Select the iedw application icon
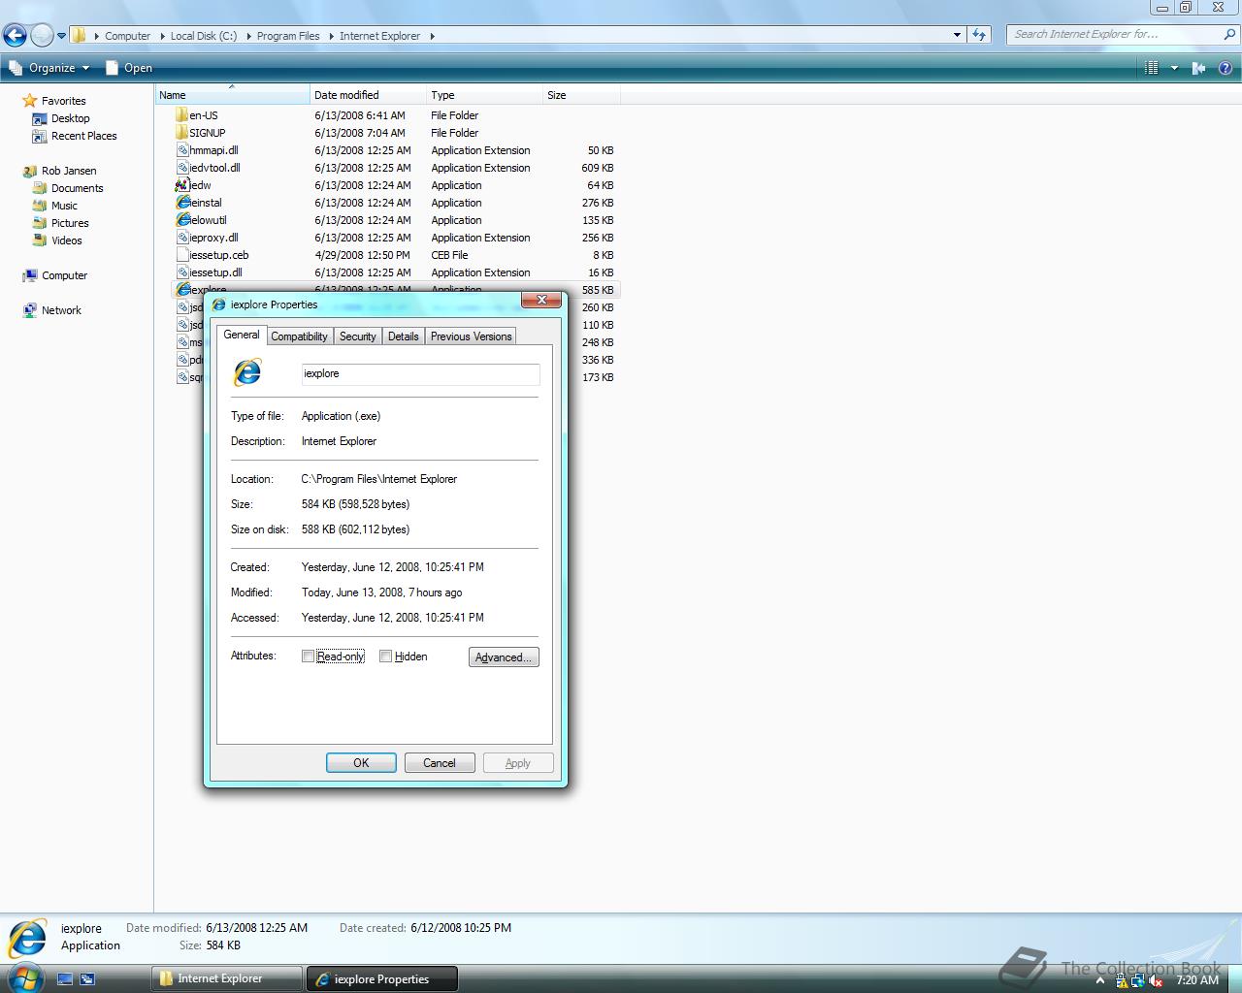The image size is (1242, 993). 182,185
